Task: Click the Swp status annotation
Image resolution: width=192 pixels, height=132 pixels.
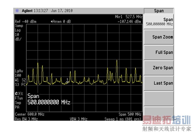Action: tap(18, 103)
